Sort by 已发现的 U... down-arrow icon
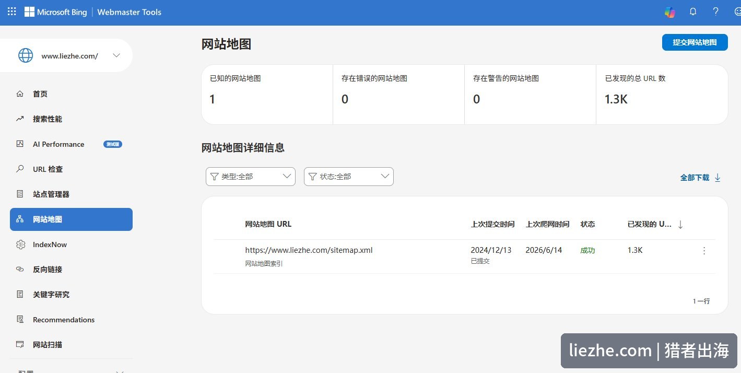Image resolution: width=741 pixels, height=373 pixels. 680,225
